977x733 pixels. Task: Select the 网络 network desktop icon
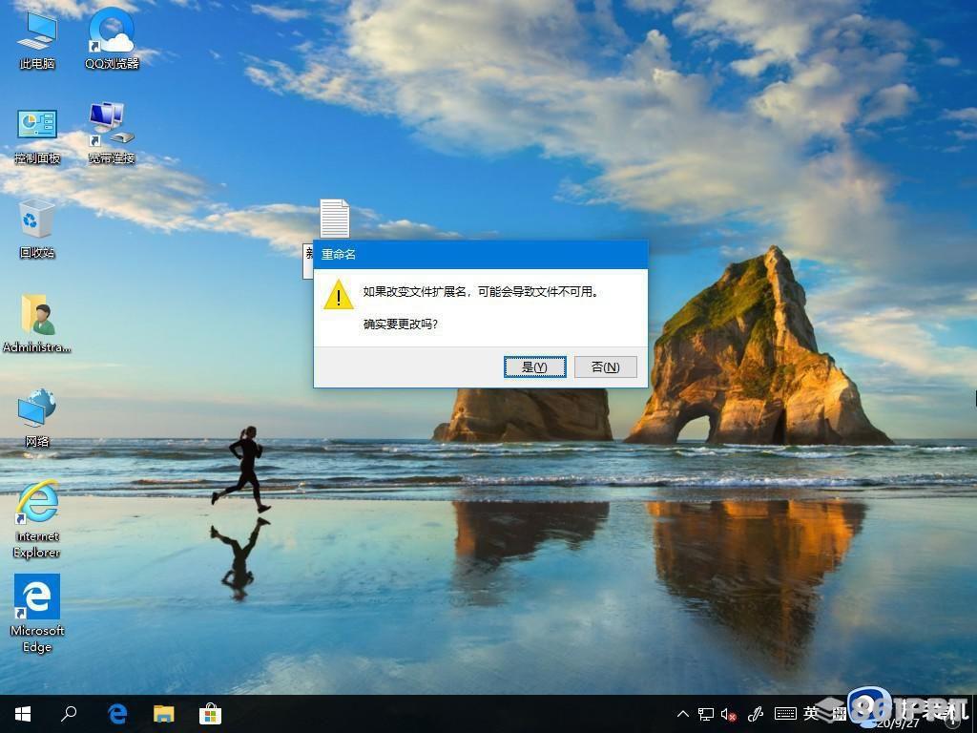tap(37, 418)
